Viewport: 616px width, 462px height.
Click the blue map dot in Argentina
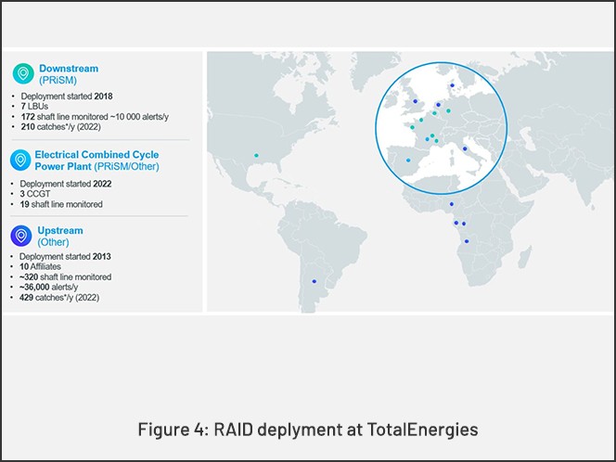click(314, 281)
